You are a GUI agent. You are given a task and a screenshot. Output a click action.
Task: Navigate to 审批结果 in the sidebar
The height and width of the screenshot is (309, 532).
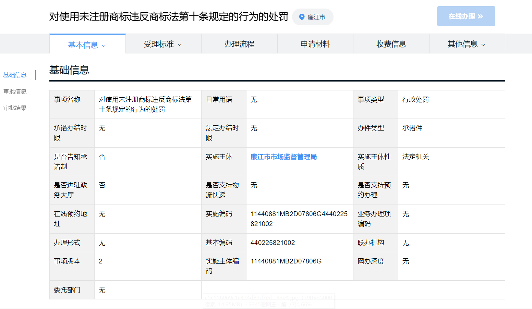(x=15, y=108)
